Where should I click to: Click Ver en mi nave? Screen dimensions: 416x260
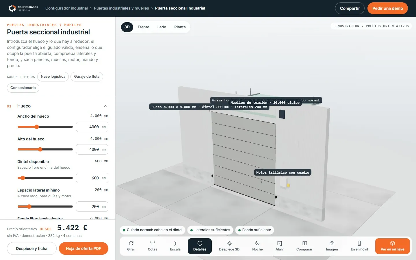[392, 246]
